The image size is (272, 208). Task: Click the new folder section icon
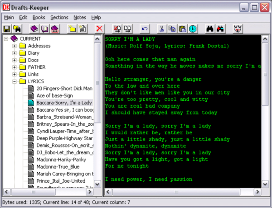(x=72, y=28)
